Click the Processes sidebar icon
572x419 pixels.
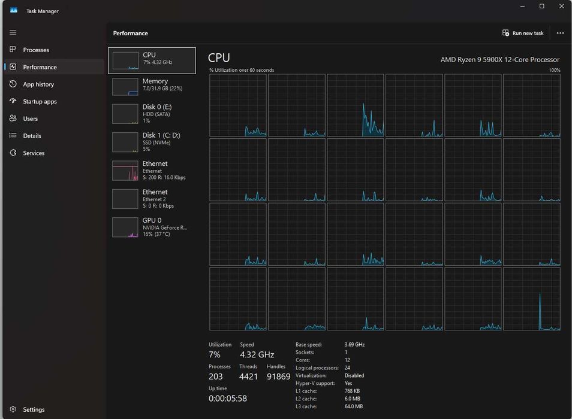point(13,49)
